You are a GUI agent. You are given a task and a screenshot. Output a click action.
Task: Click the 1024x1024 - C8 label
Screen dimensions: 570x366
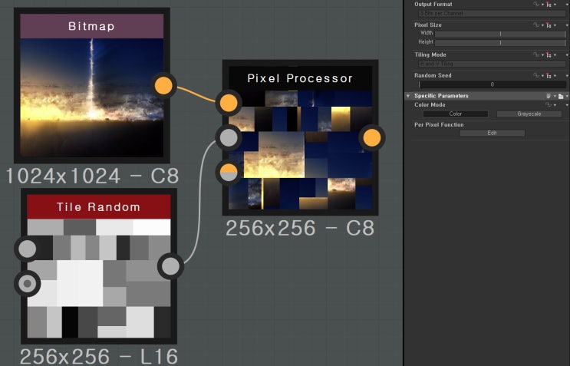[x=92, y=176]
